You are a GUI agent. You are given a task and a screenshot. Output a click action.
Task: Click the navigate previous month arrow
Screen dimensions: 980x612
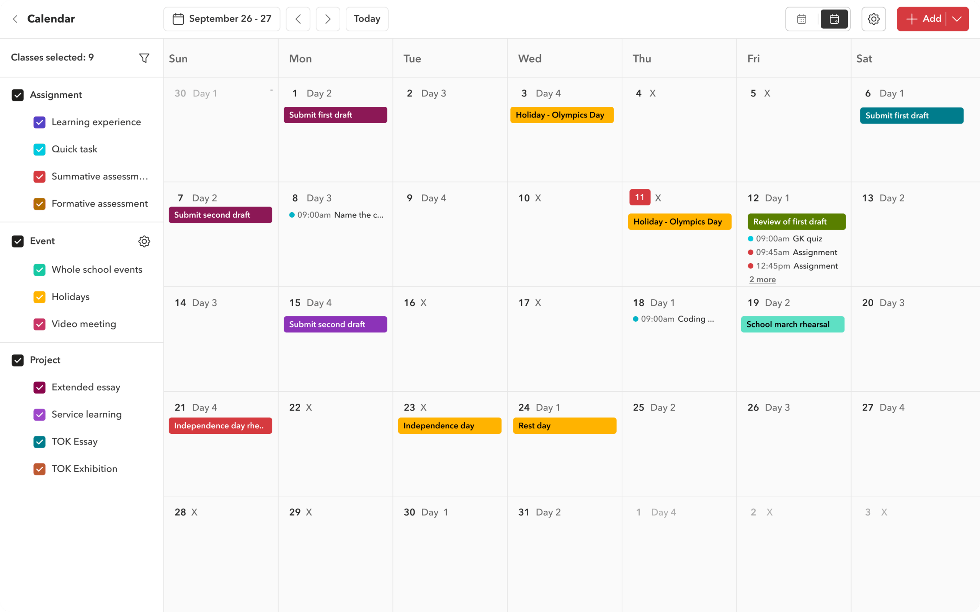[x=299, y=19]
